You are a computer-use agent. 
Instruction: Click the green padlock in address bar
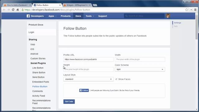coord(23,10)
